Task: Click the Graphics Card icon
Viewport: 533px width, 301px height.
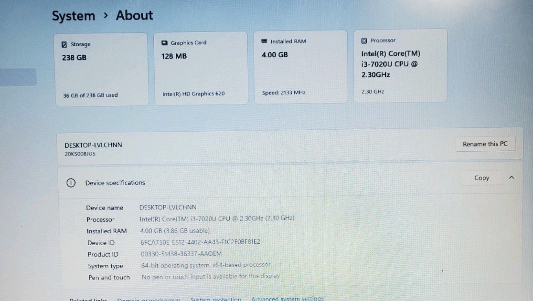Action: (x=164, y=43)
